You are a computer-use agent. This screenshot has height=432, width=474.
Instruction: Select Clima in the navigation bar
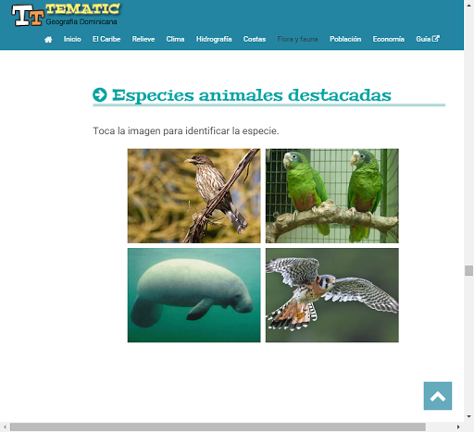point(175,39)
